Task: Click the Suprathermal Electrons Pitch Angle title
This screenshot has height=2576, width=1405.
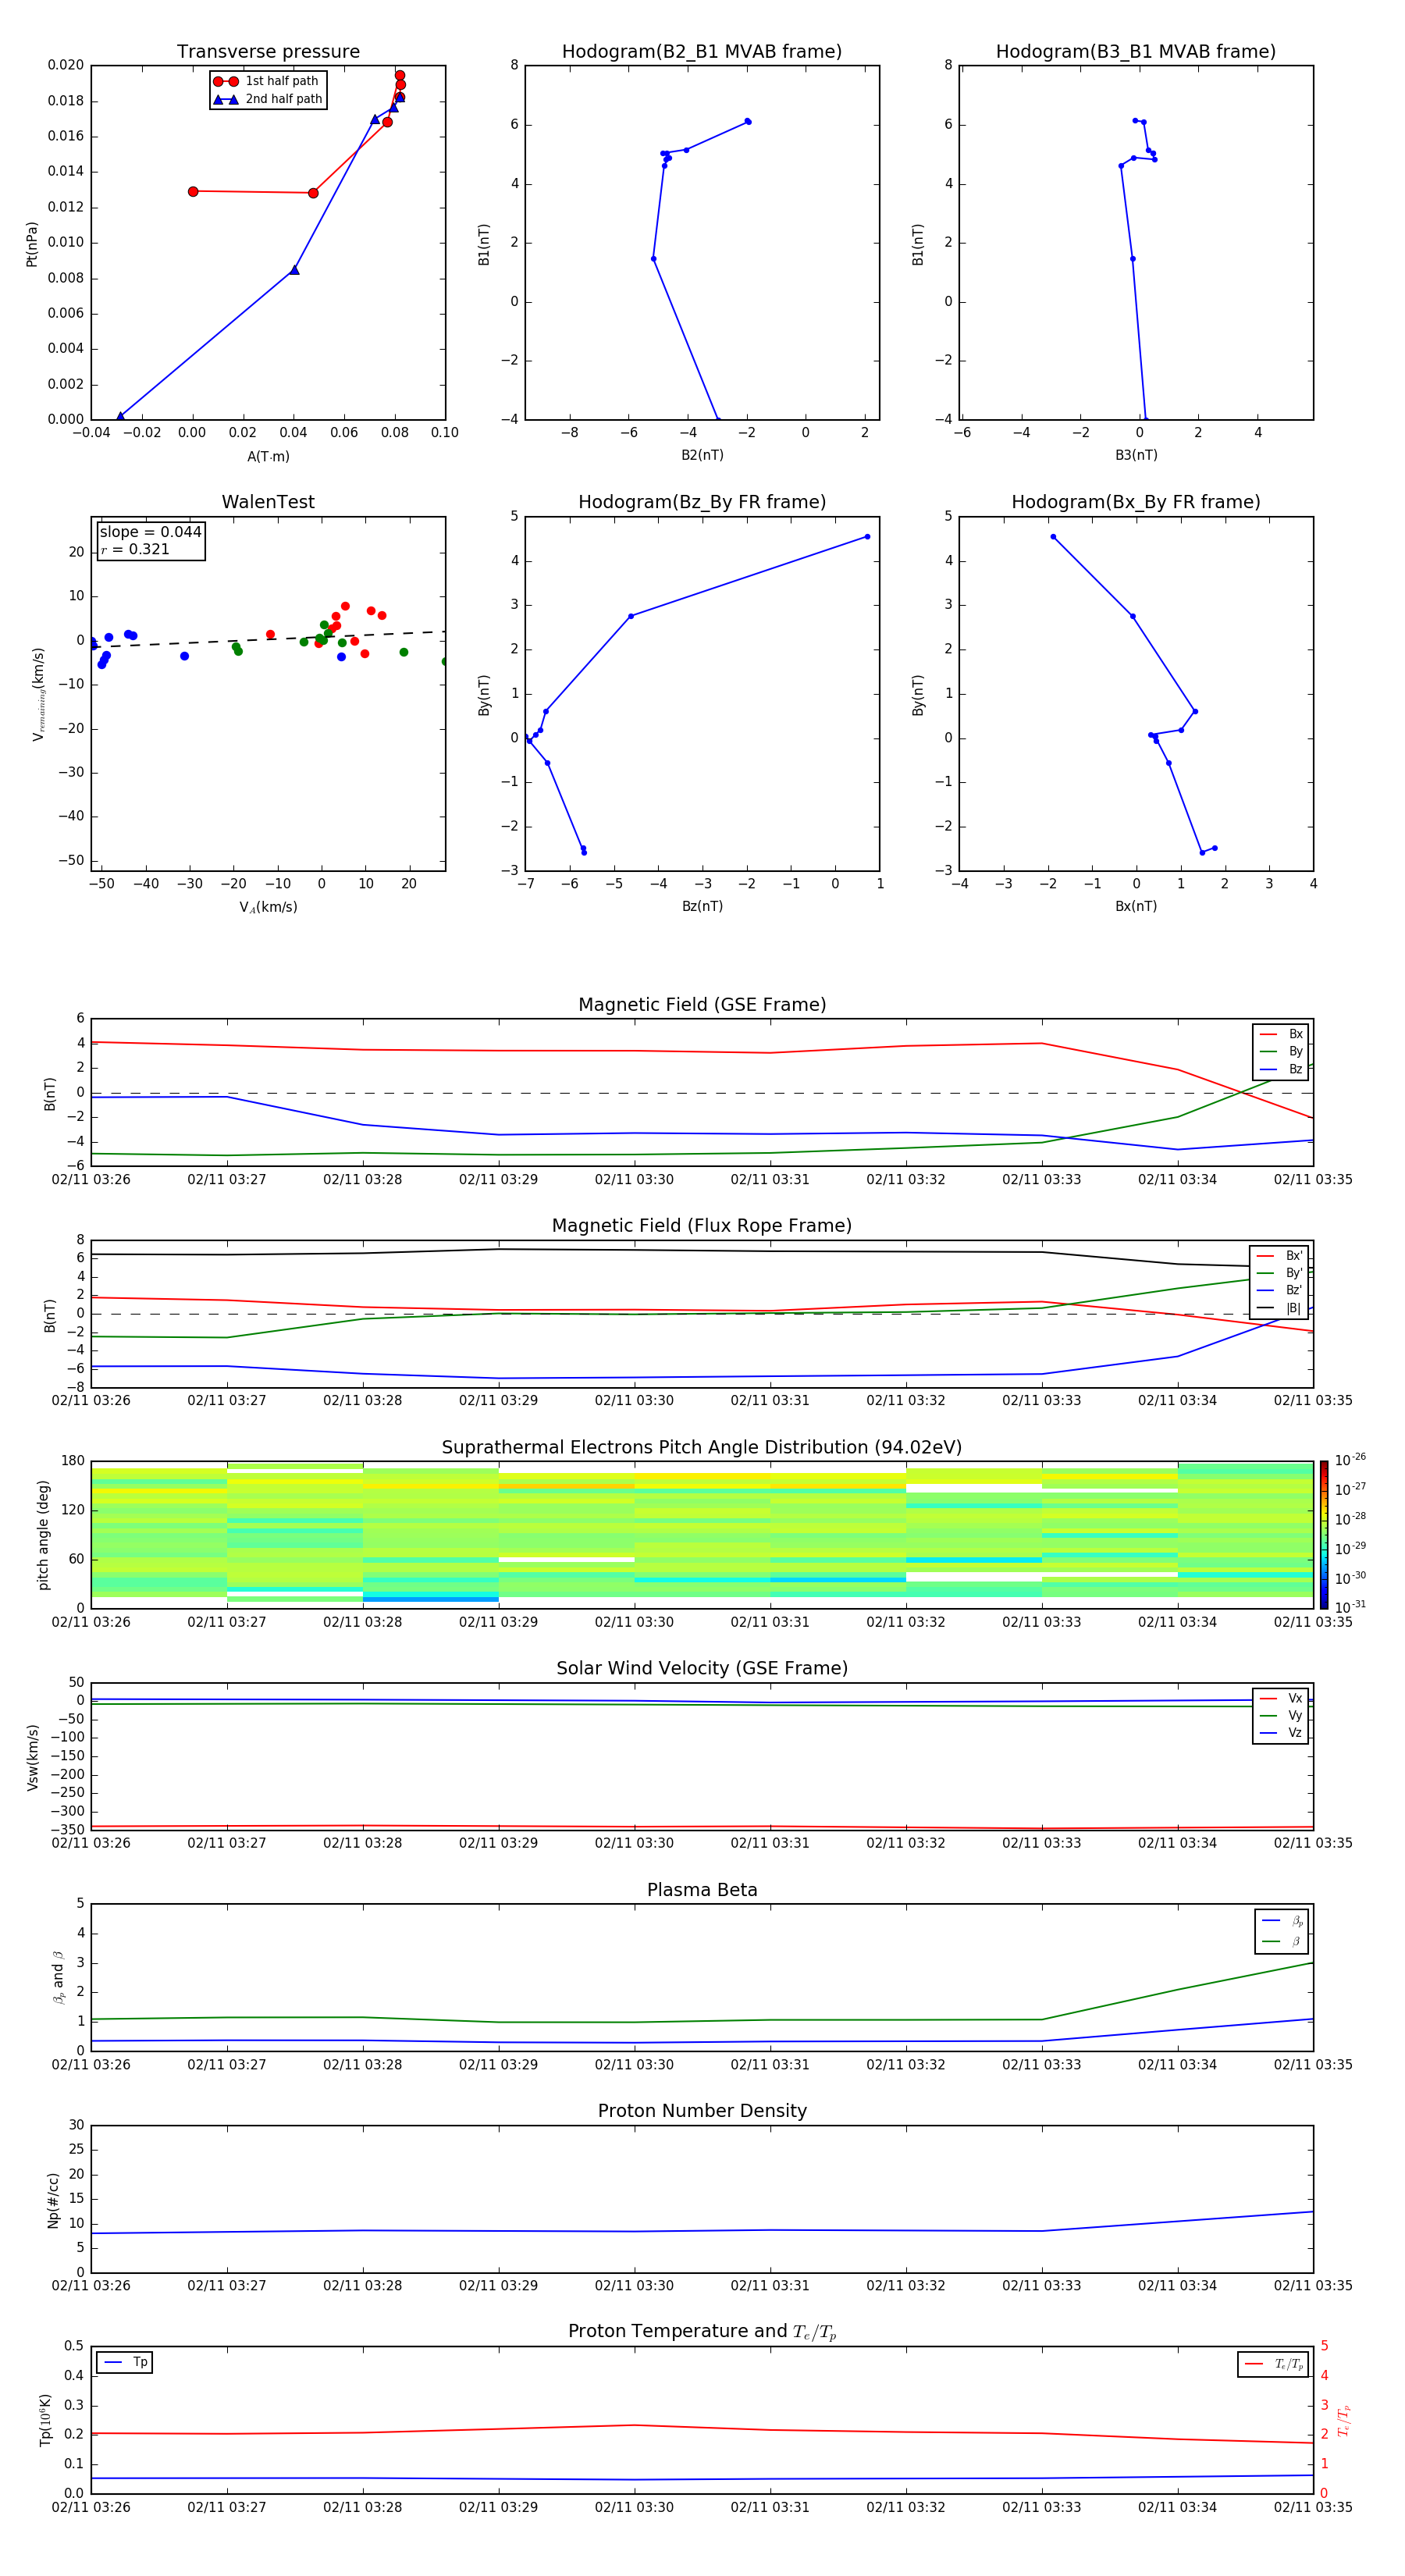Action: pos(702,1448)
